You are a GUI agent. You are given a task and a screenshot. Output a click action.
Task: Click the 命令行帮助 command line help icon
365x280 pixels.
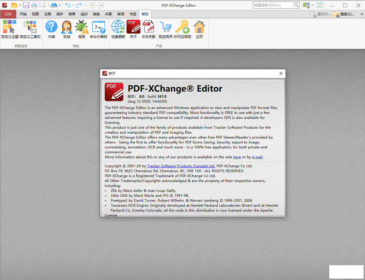pyautogui.click(x=99, y=29)
